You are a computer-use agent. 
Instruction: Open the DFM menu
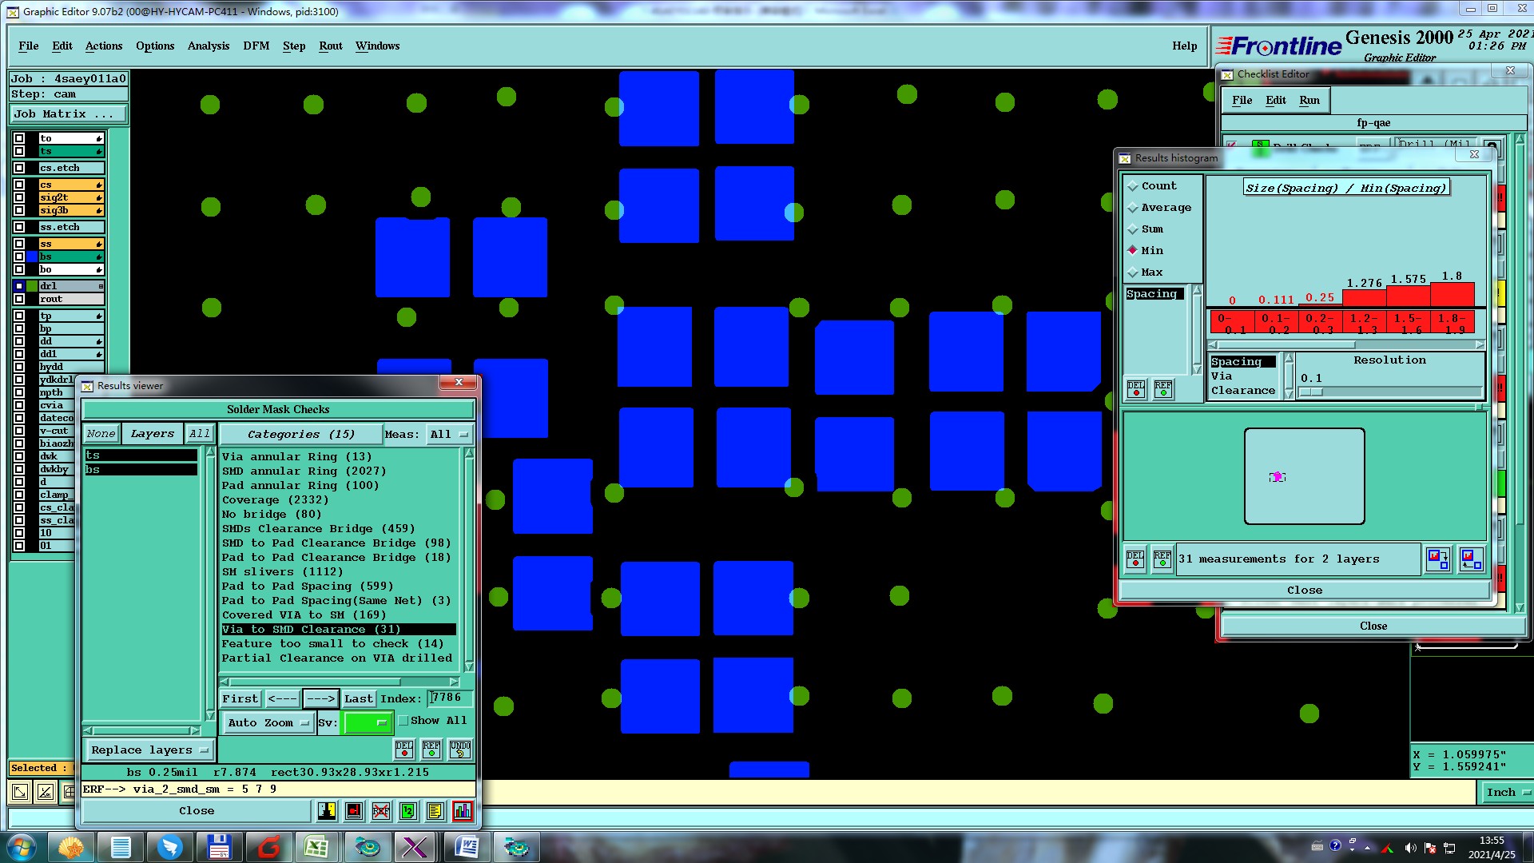256,46
